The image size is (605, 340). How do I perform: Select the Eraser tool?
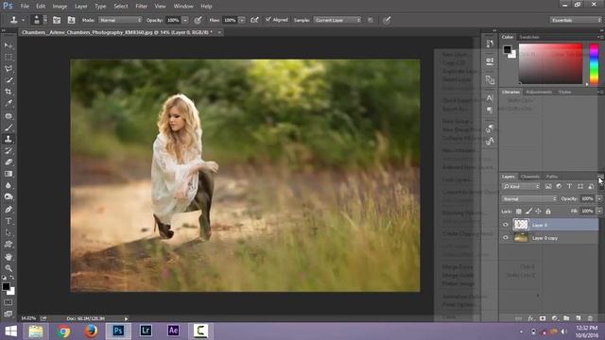coord(9,161)
